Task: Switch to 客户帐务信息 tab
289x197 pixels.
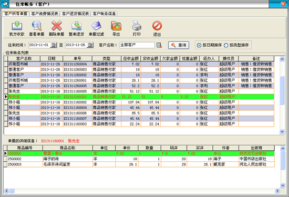Action: click(104, 14)
